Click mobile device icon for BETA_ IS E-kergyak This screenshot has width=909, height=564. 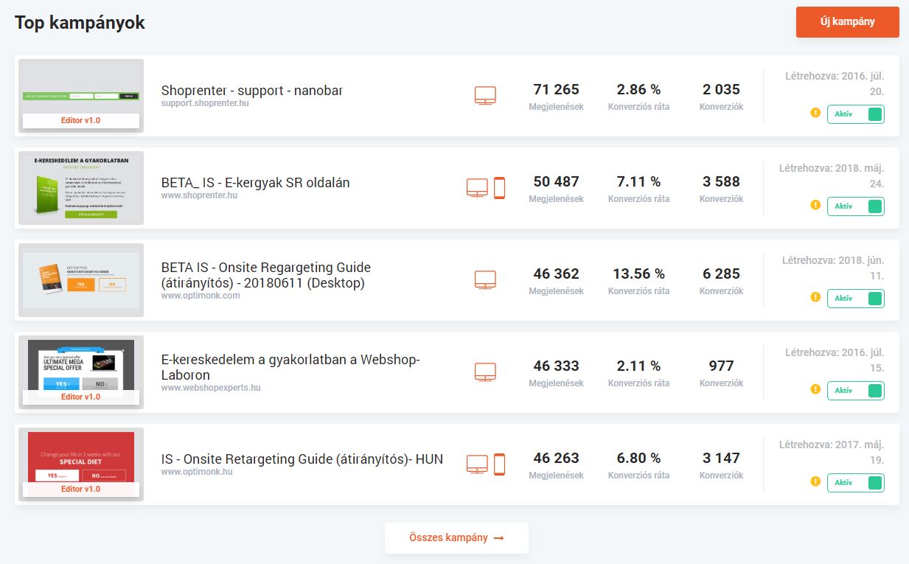click(x=499, y=188)
